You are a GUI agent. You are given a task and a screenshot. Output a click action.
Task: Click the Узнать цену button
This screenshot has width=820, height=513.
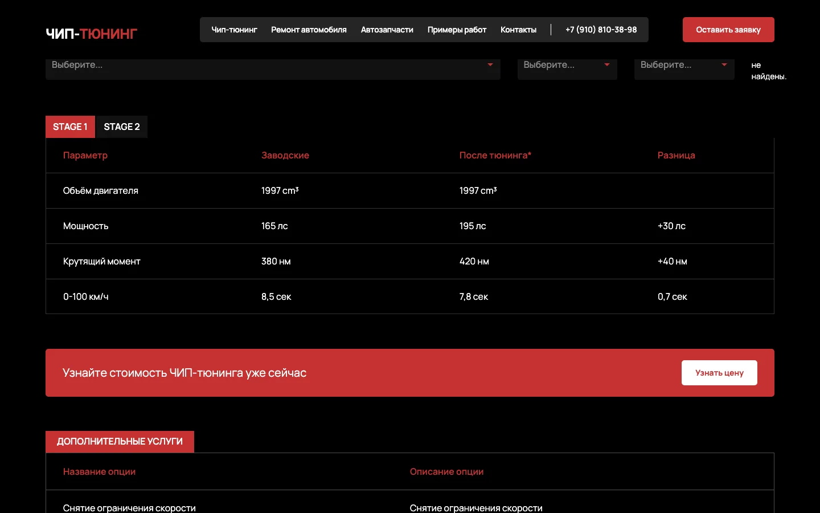[719, 373]
